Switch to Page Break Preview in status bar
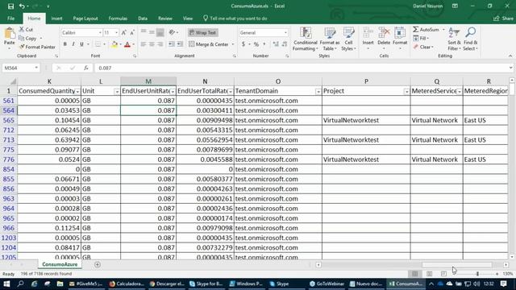The image size is (516, 290). [x=443, y=274]
